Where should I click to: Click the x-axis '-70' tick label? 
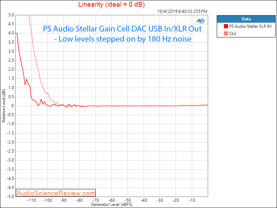pos(96,200)
